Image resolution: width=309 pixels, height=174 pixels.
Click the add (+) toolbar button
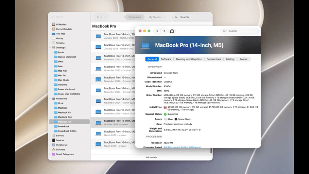point(98,17)
